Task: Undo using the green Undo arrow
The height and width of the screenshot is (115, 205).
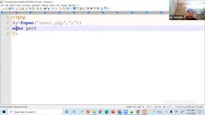Action: pos(37,9)
